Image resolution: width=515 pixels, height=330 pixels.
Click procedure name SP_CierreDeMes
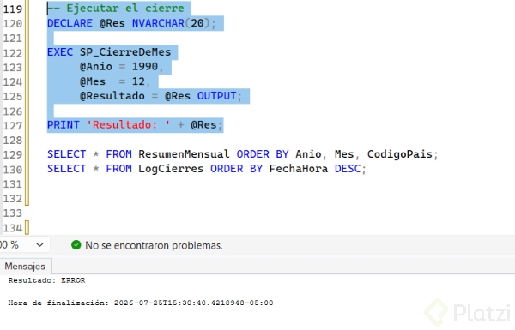click(125, 52)
